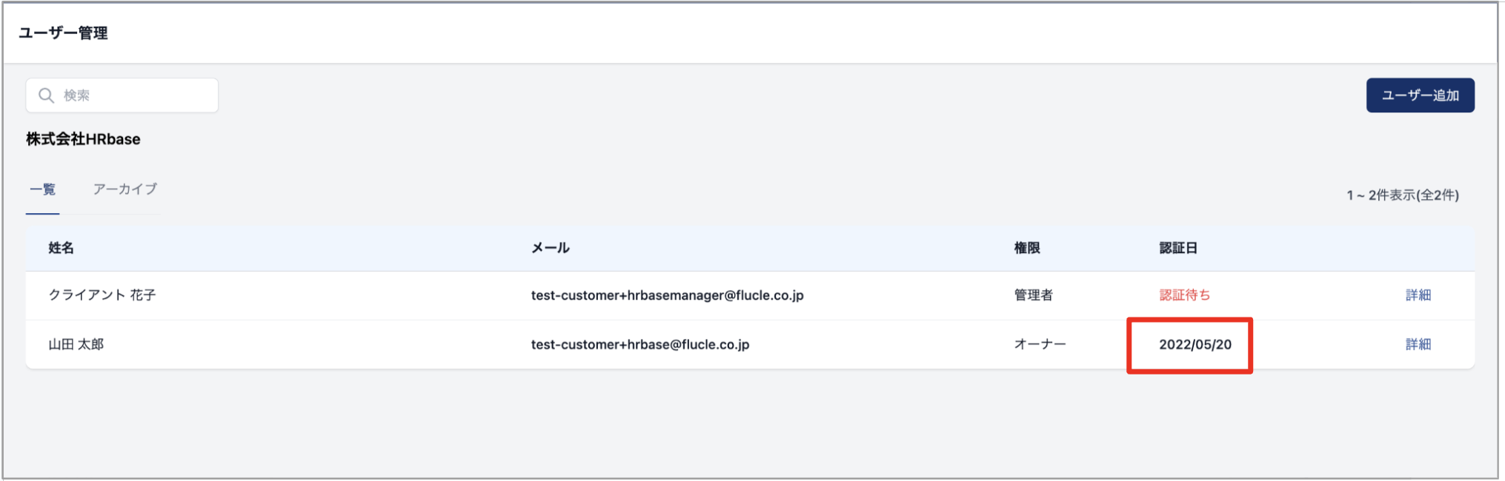The height and width of the screenshot is (481, 1505).
Task: Click the オーナー role cell
Action: 1040,345
